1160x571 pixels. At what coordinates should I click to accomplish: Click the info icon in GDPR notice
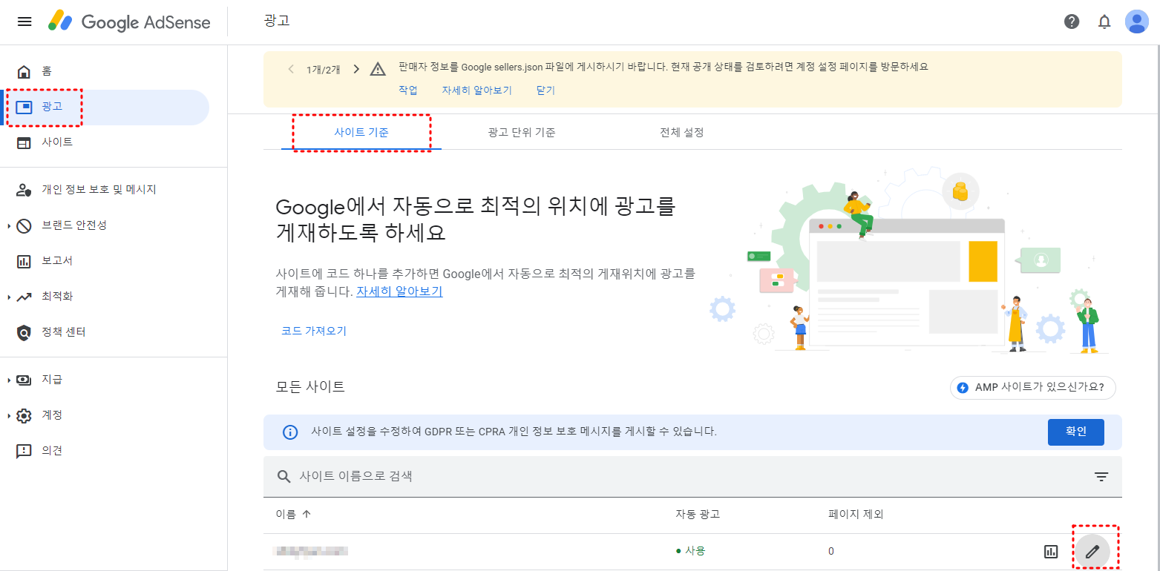tap(290, 432)
